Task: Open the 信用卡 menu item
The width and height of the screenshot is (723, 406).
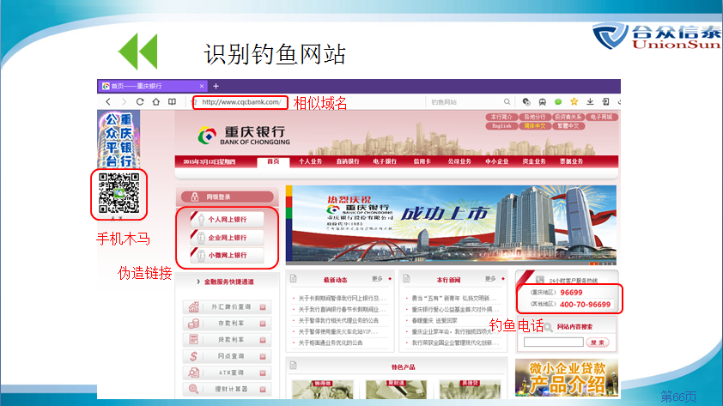Action: click(422, 161)
